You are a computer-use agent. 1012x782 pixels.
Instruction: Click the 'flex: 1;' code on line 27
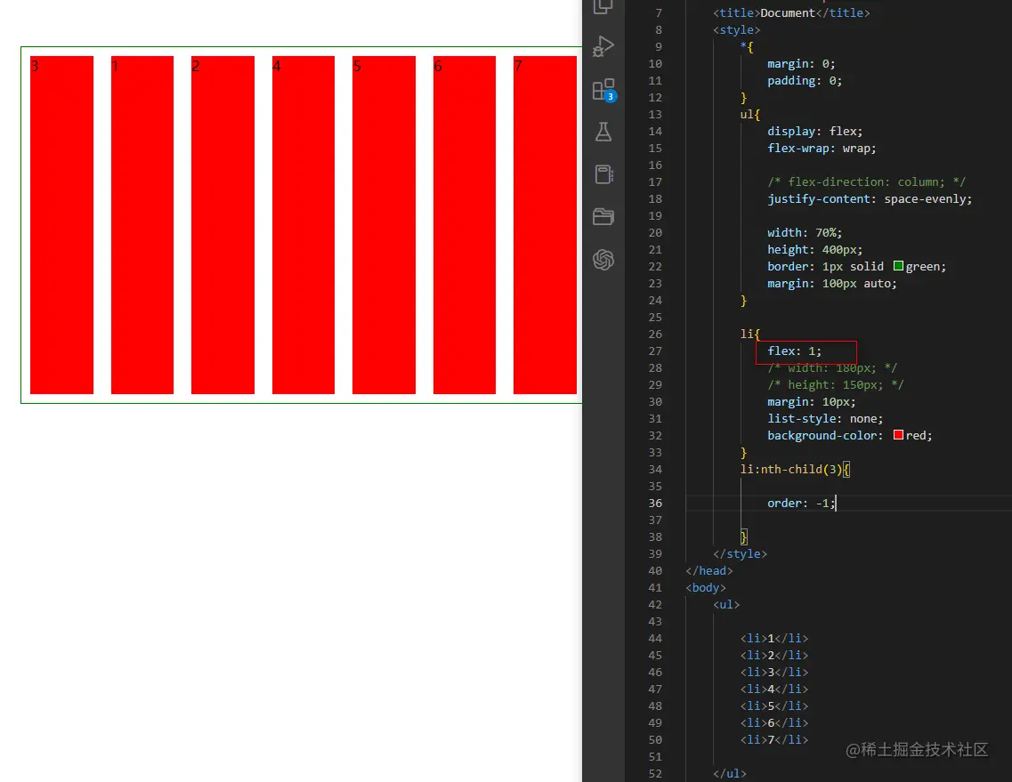(795, 351)
